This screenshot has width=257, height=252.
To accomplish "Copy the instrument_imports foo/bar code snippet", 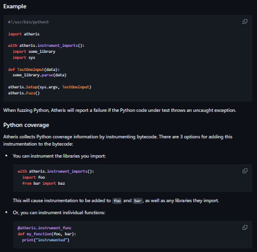I will coord(245,171).
